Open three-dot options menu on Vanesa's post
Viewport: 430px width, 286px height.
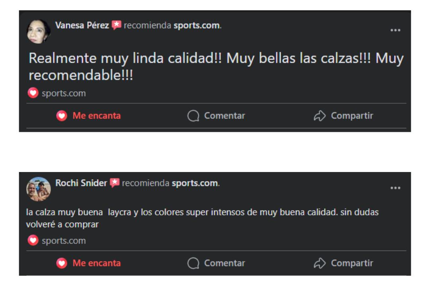click(395, 30)
